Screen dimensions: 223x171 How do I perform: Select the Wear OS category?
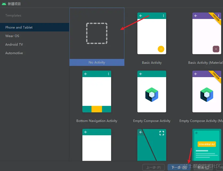pos(35,36)
